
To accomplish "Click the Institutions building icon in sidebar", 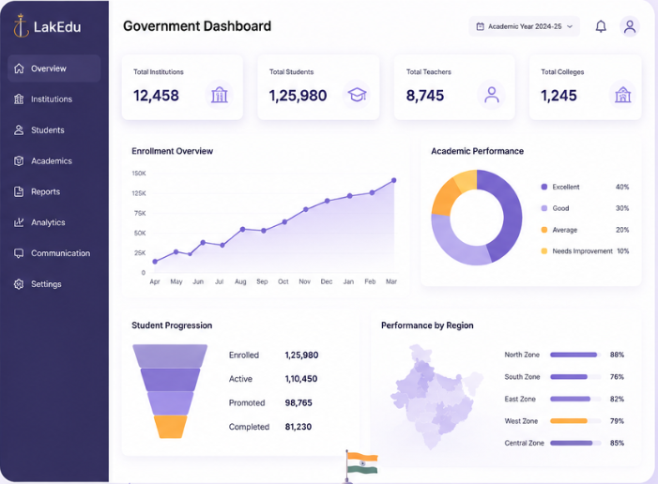I will tap(19, 99).
